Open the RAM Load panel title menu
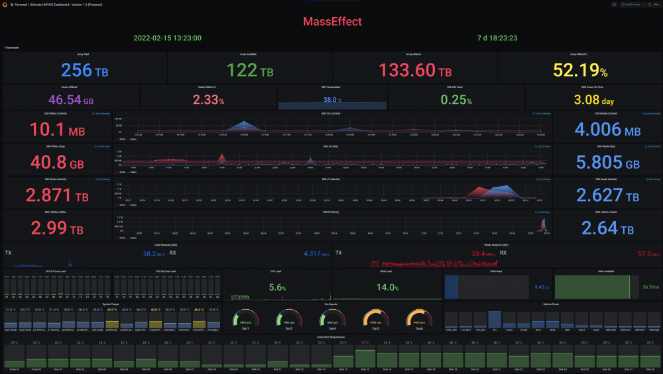 coord(386,271)
